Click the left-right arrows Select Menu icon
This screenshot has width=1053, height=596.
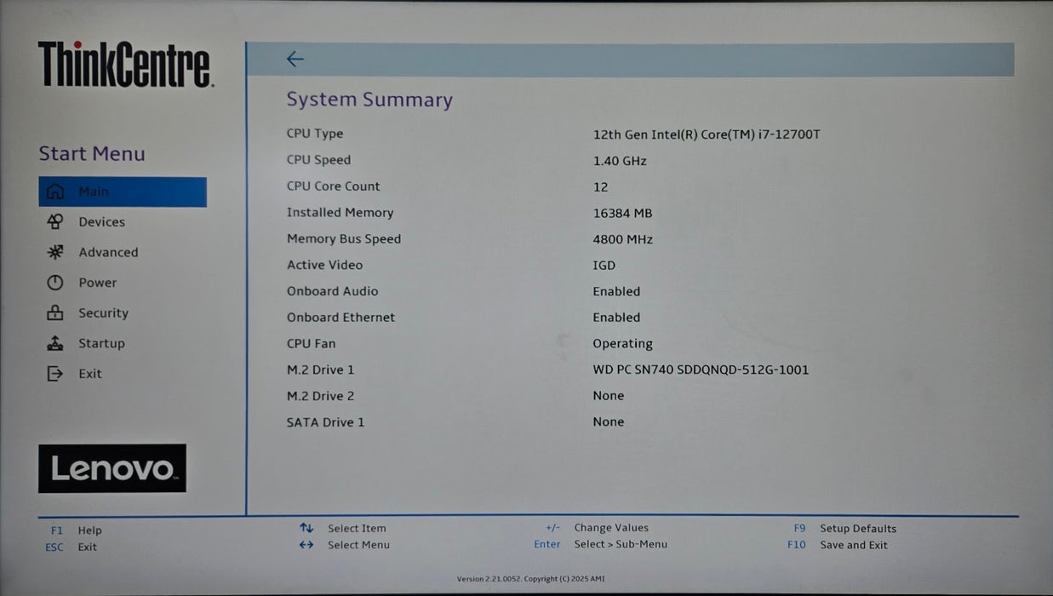[306, 545]
